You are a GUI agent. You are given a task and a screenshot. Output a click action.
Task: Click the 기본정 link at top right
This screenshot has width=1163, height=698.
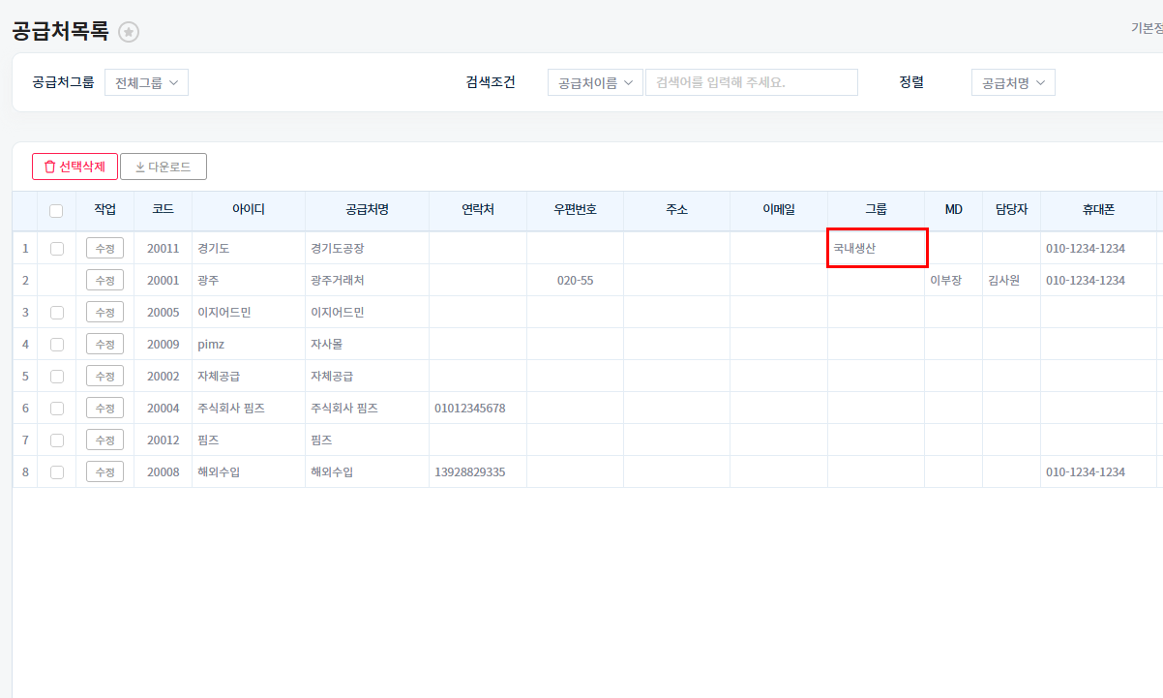pos(1147,28)
